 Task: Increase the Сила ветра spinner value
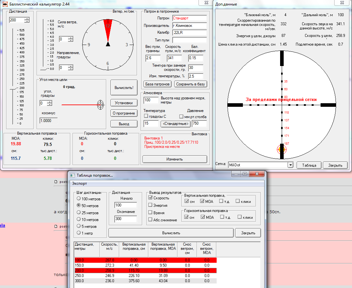[x=71, y=38]
